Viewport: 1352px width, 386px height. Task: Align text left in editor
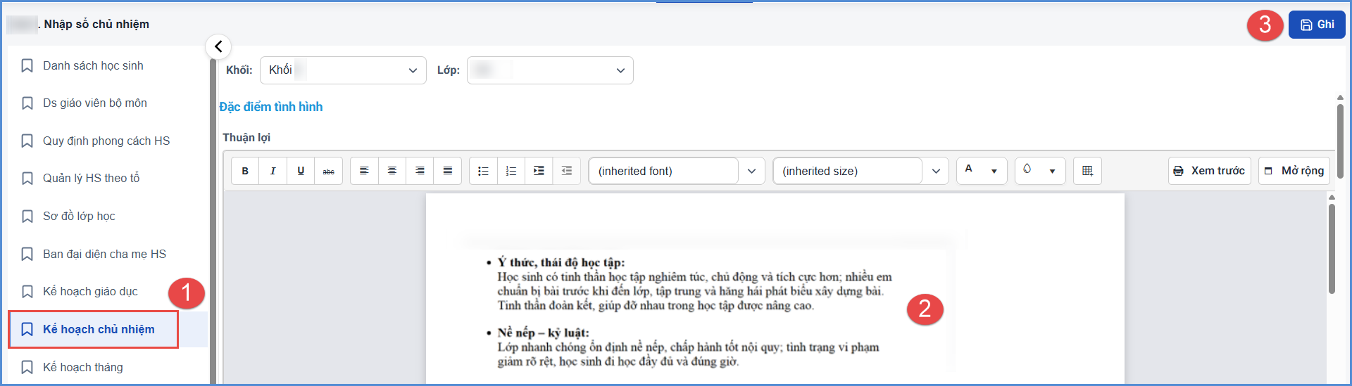click(x=364, y=171)
